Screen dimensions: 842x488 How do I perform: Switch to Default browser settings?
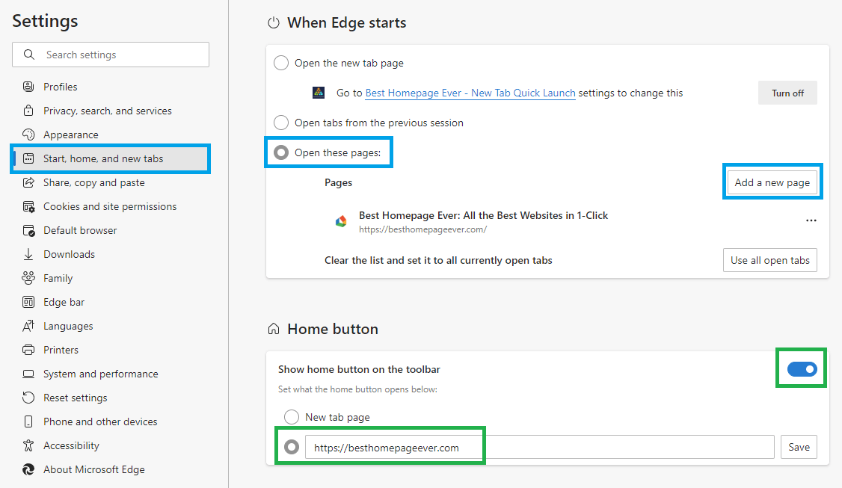[x=27, y=230]
